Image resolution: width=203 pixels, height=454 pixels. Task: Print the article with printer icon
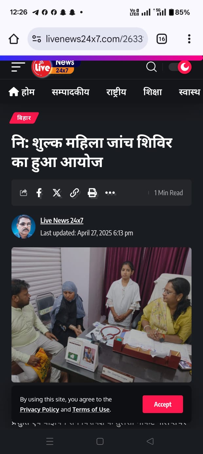[92, 193]
